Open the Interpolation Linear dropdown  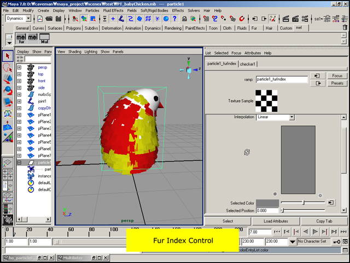[291, 117]
